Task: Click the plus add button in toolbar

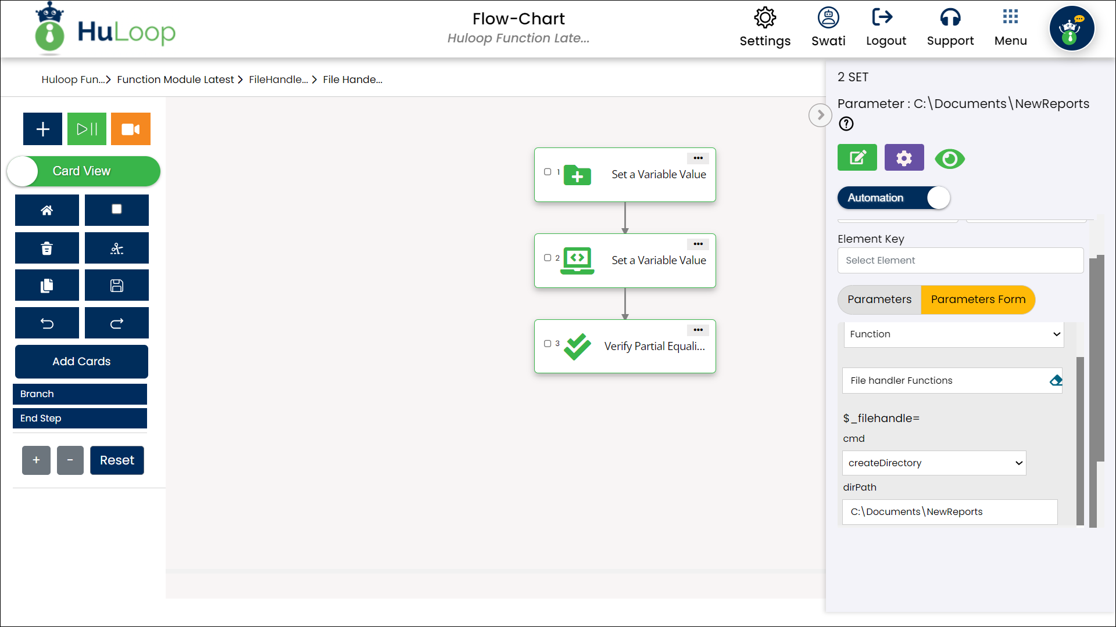Action: [42, 129]
